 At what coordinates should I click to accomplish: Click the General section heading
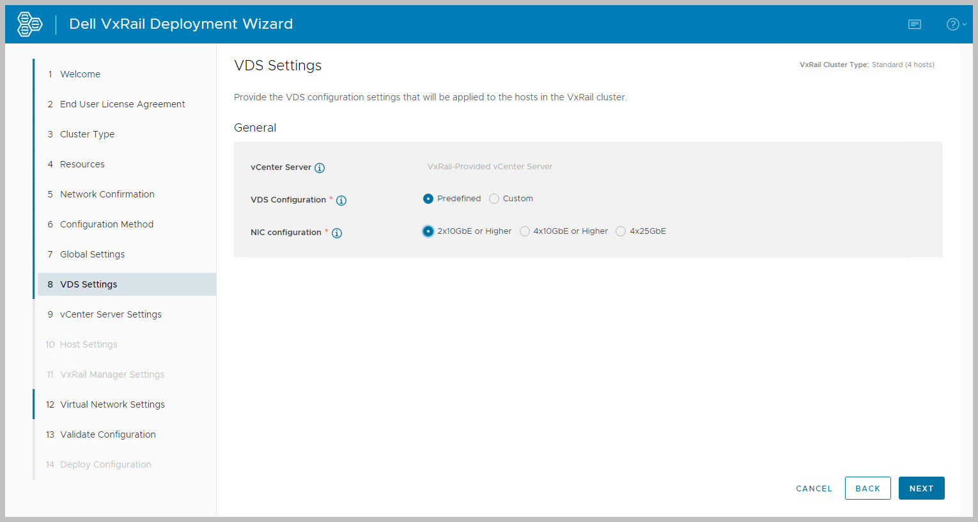255,128
